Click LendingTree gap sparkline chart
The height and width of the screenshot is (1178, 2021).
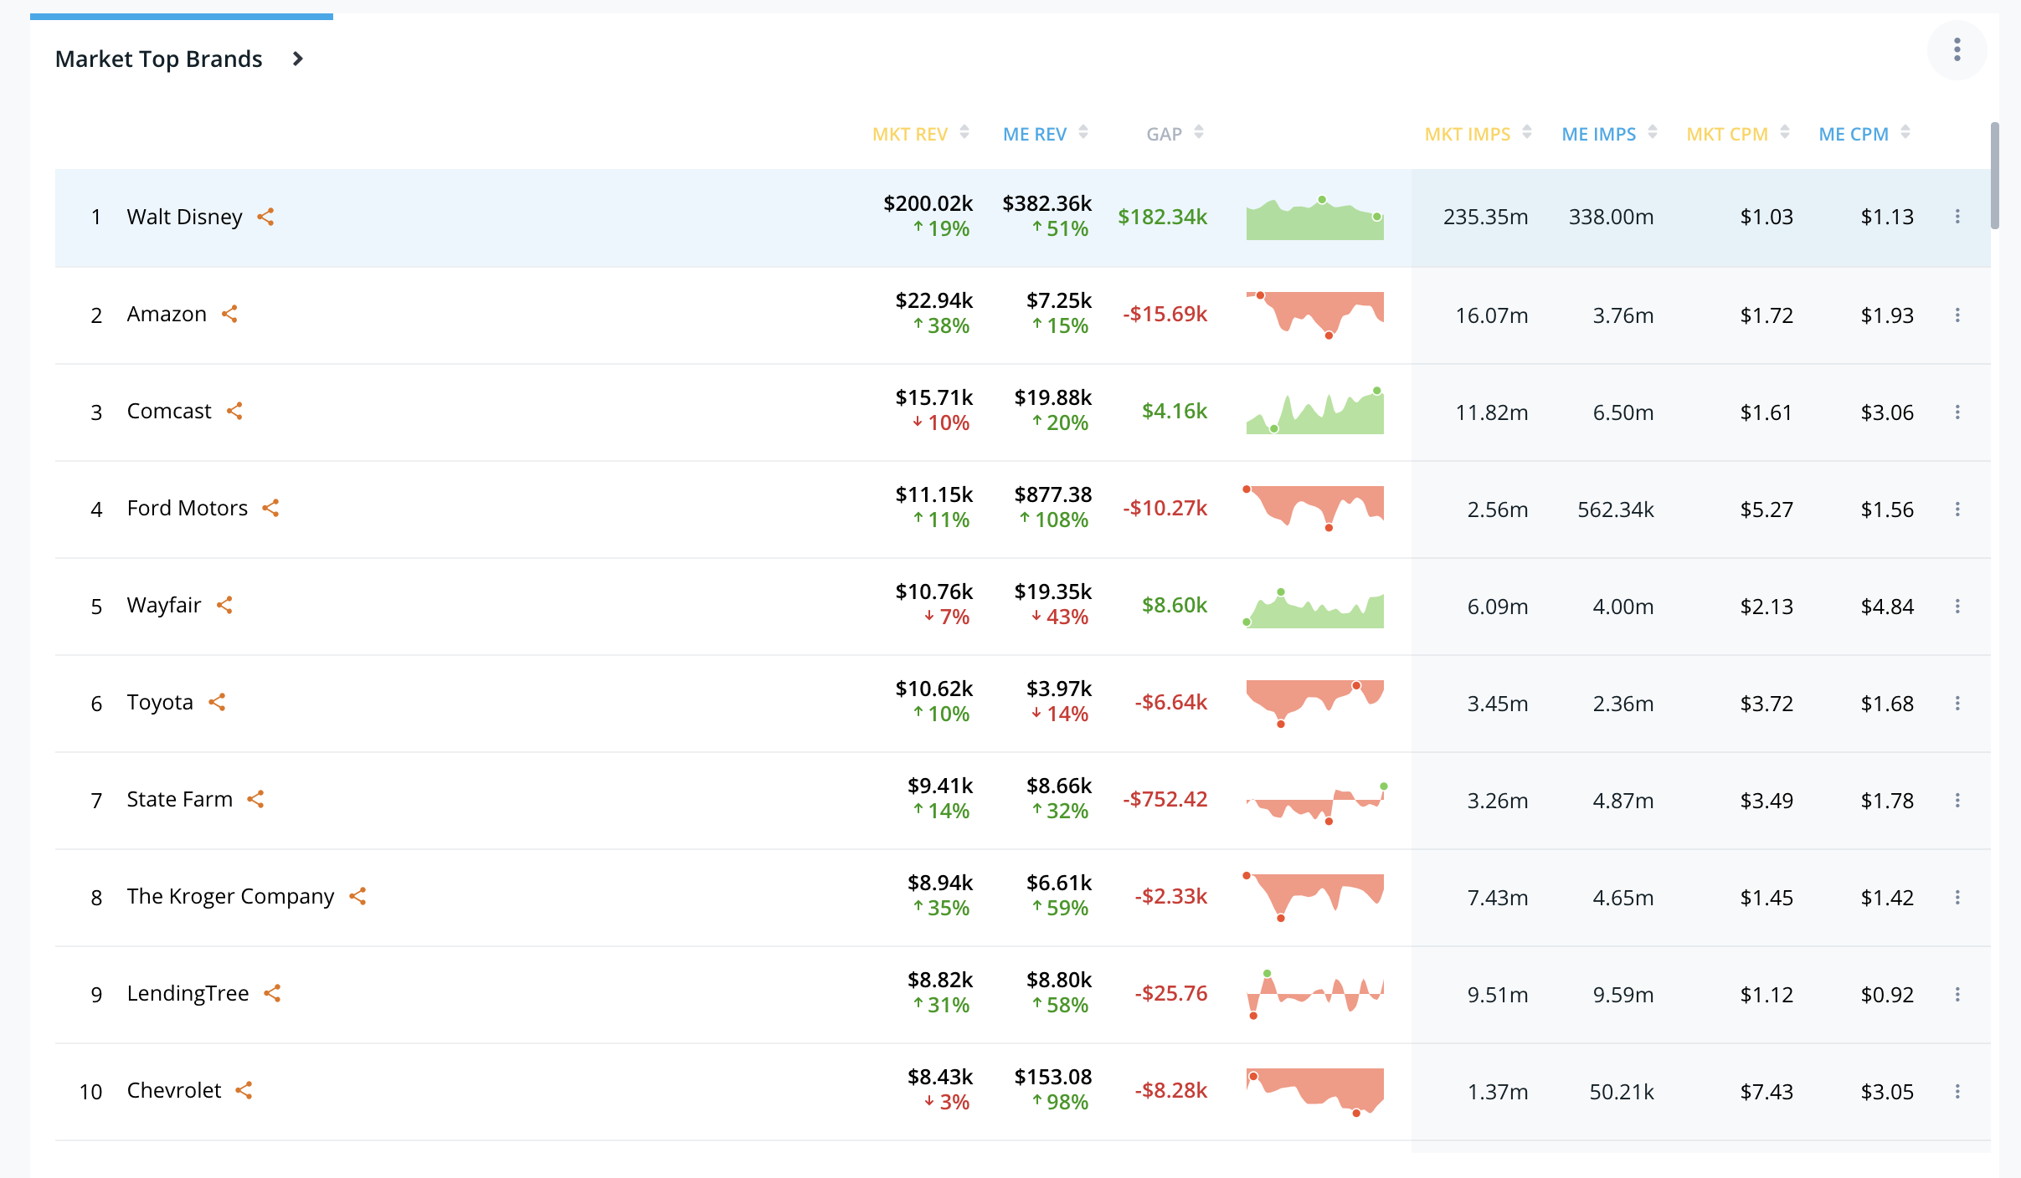pos(1314,995)
